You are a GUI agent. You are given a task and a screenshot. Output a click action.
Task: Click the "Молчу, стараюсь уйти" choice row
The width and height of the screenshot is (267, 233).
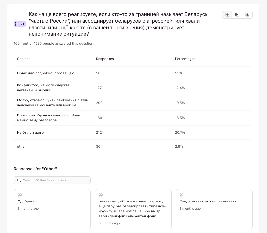(53, 103)
